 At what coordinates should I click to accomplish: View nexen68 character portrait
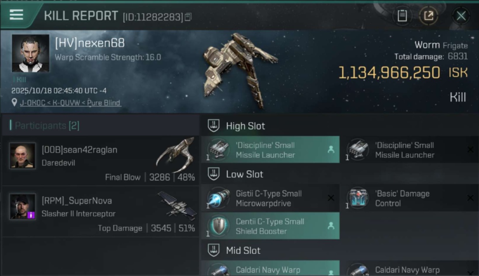tap(31, 53)
